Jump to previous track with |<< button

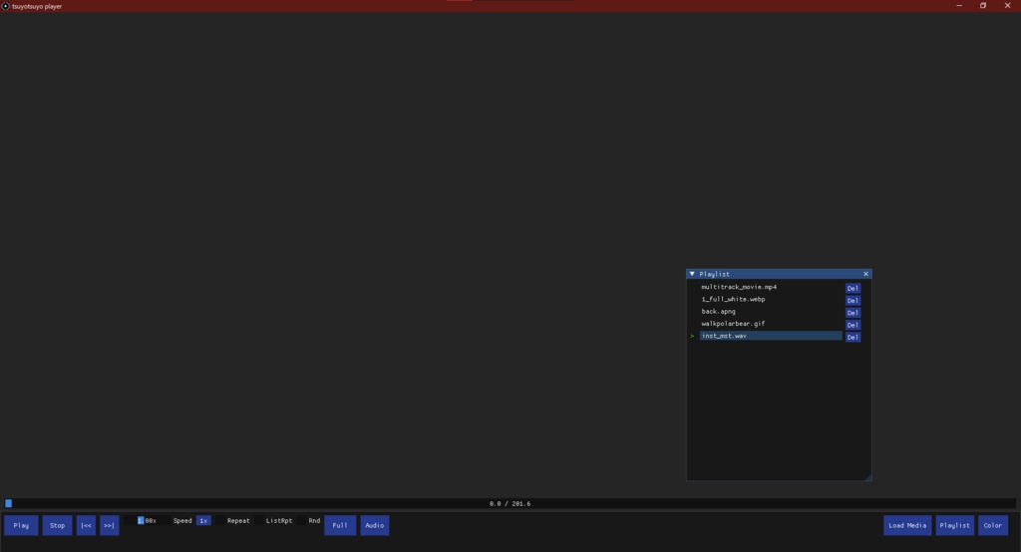click(86, 525)
